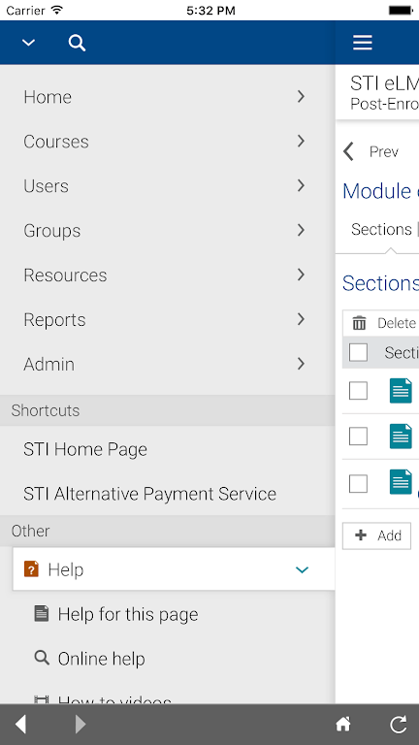Expand the Courses menu arrow
This screenshot has width=419, height=745.
point(301,141)
